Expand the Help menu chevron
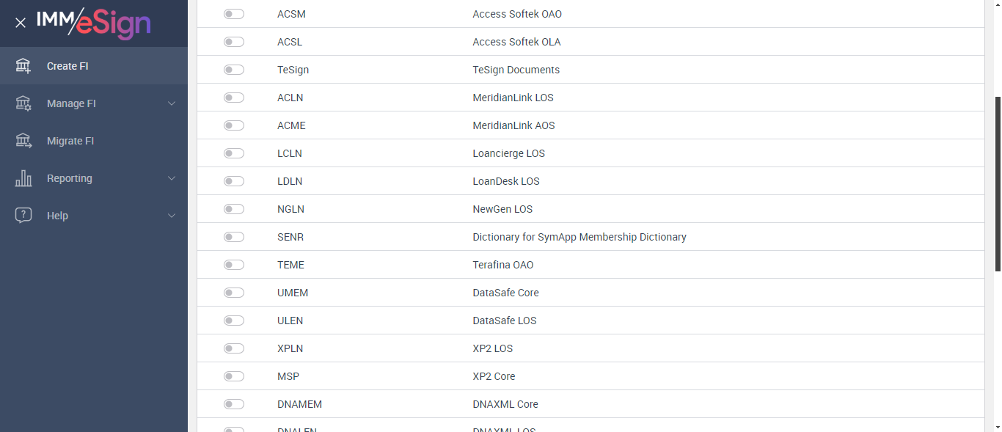1002x432 pixels. [x=172, y=216]
